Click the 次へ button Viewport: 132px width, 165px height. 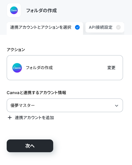30,146
